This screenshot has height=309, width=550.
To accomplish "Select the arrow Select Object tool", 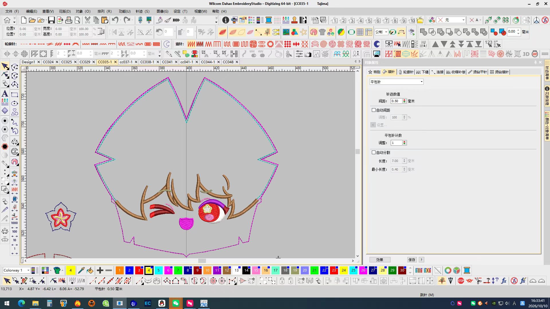I will coord(5,67).
